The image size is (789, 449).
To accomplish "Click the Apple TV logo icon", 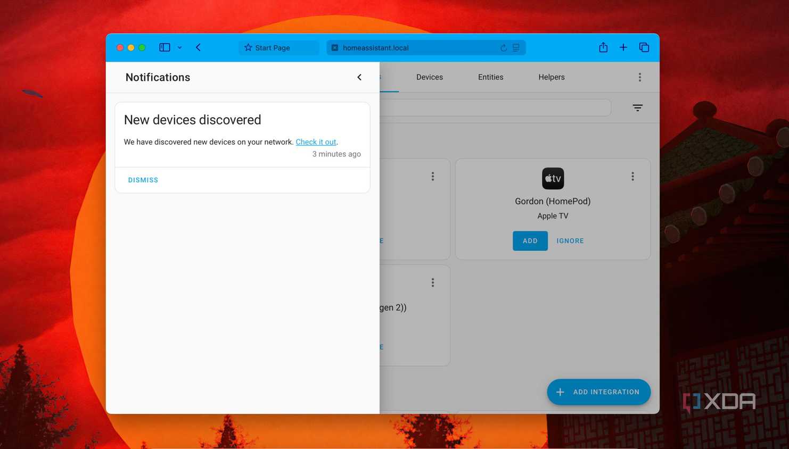I will pyautogui.click(x=553, y=178).
